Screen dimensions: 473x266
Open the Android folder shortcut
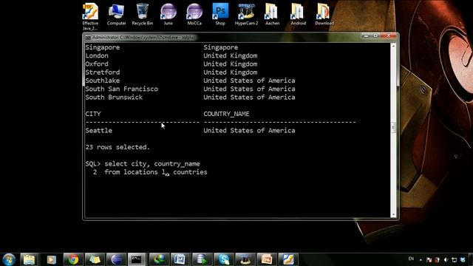tap(298, 15)
